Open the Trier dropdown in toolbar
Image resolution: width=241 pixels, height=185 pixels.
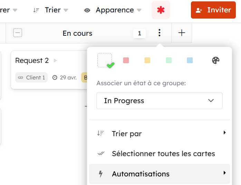[x=51, y=10]
